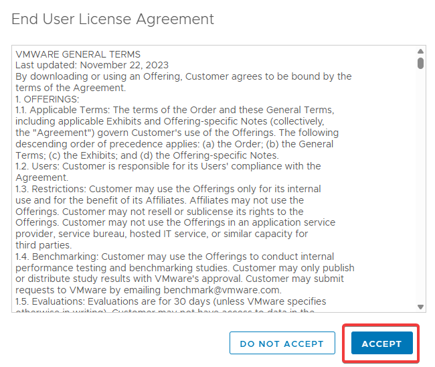Screen dimensions: 435x367
Task: Click the '1. OFFERINGS:' section heading
Action: pos(47,99)
